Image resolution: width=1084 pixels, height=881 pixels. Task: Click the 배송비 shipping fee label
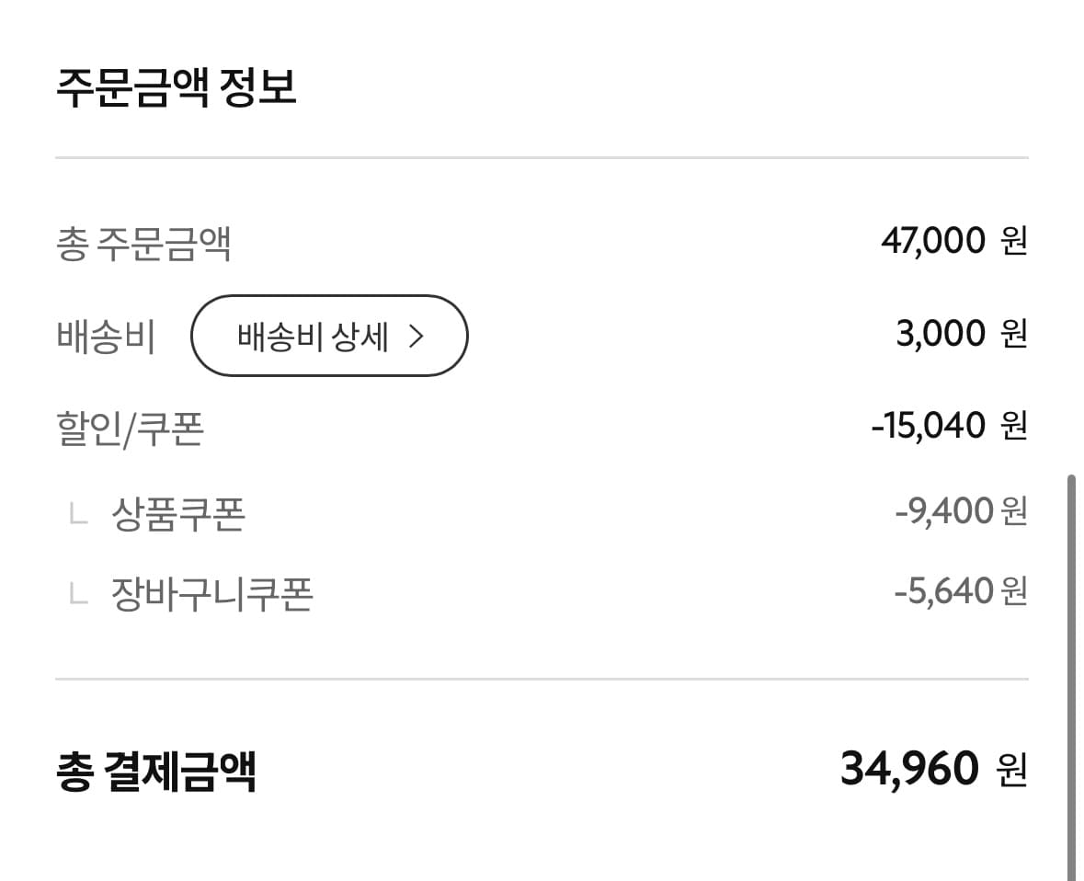(x=106, y=337)
